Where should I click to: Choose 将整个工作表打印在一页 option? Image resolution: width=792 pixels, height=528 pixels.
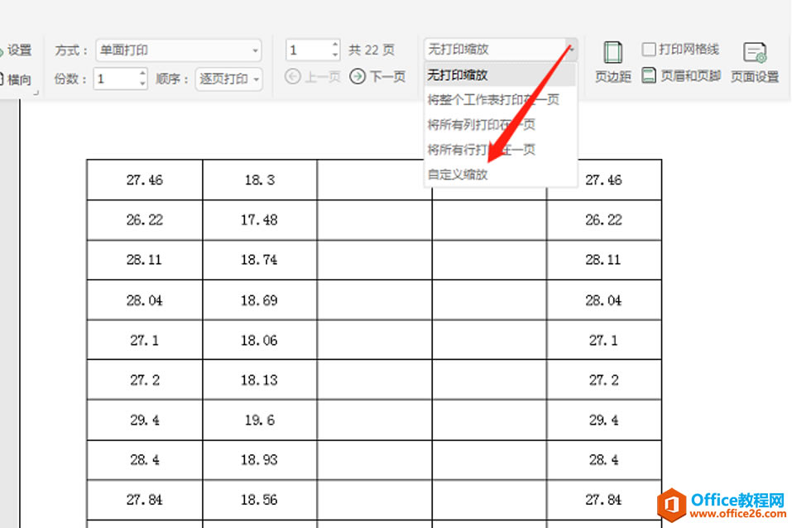click(x=500, y=99)
